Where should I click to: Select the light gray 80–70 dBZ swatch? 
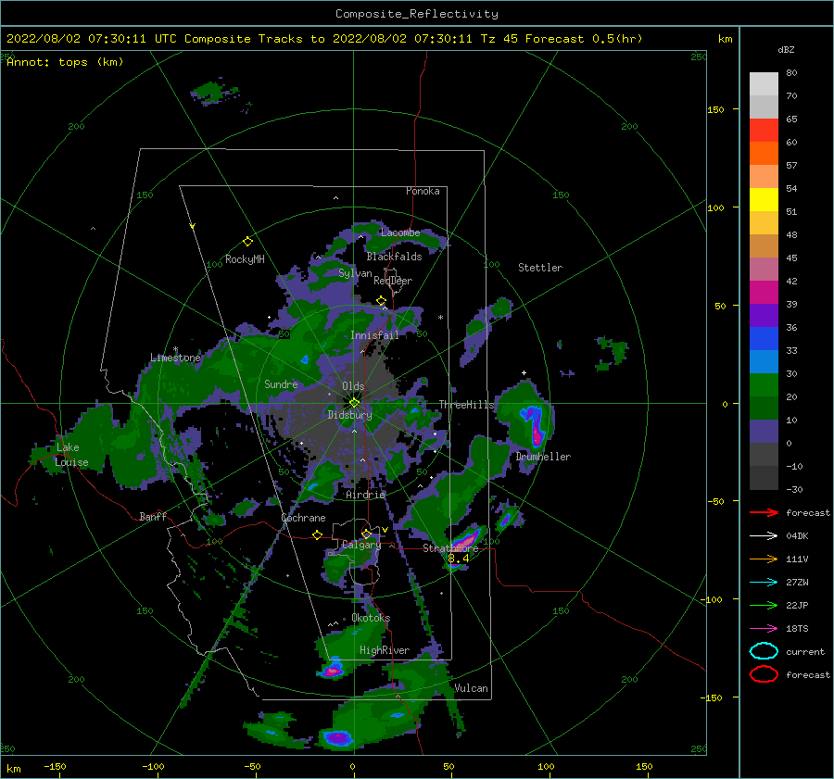tap(764, 84)
